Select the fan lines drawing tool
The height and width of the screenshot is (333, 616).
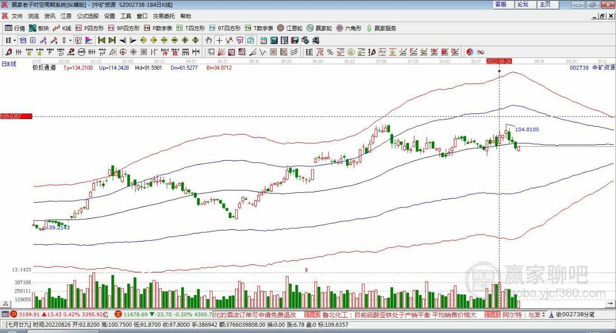(221, 52)
